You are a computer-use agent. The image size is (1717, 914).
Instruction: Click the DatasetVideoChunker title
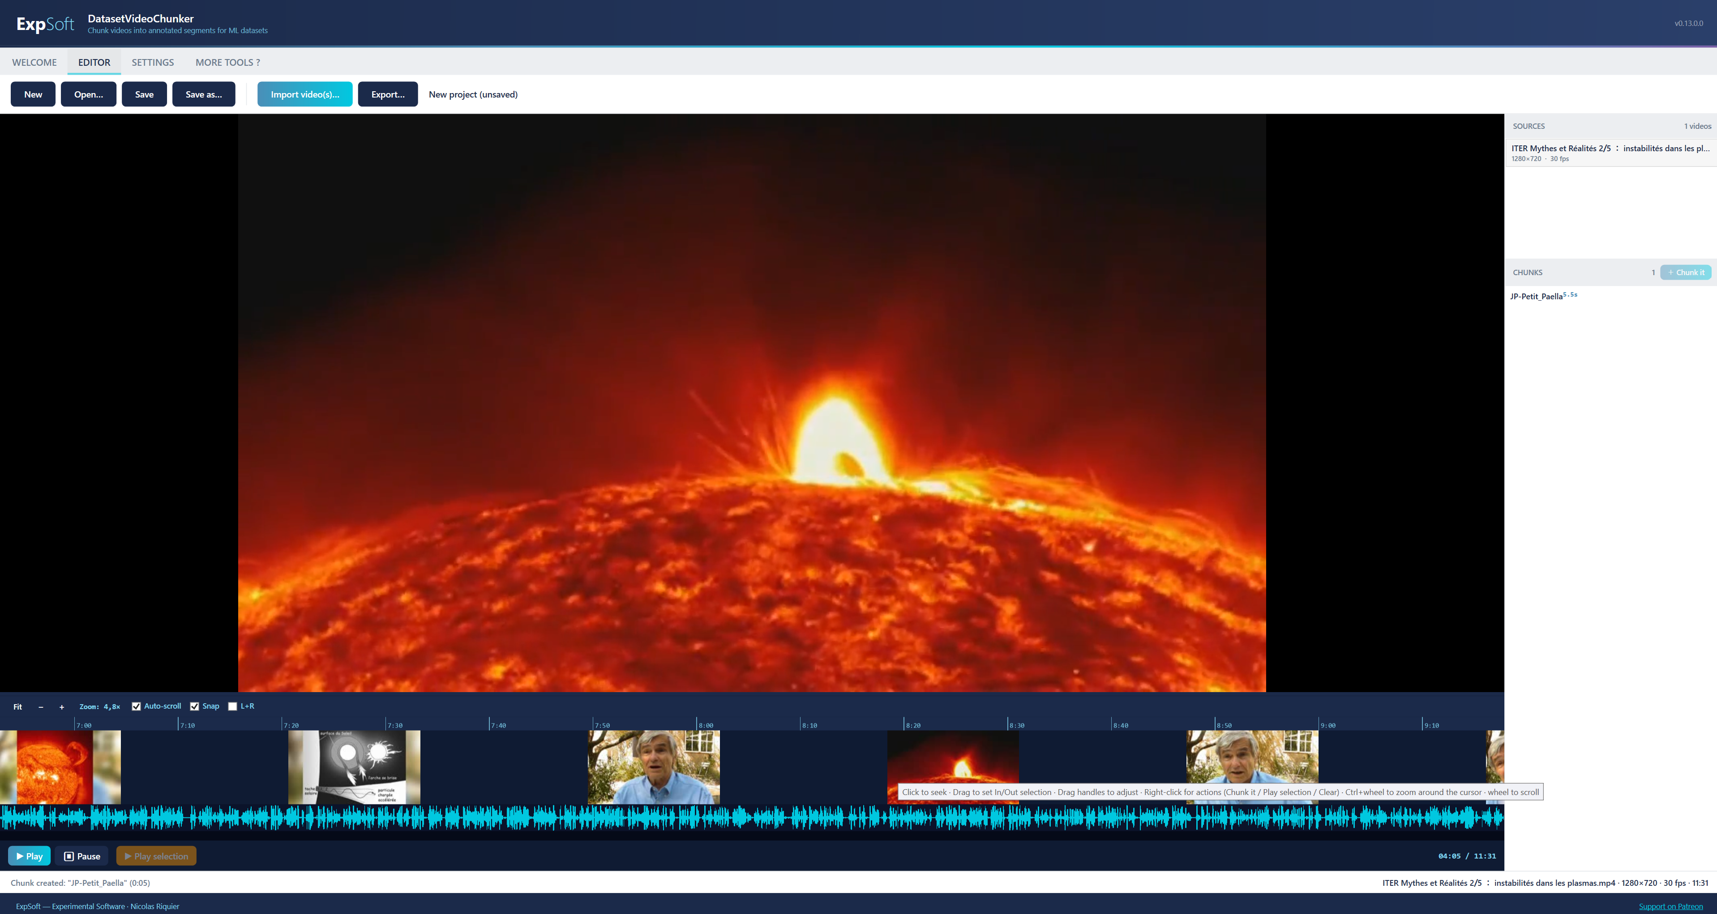pyautogui.click(x=141, y=19)
